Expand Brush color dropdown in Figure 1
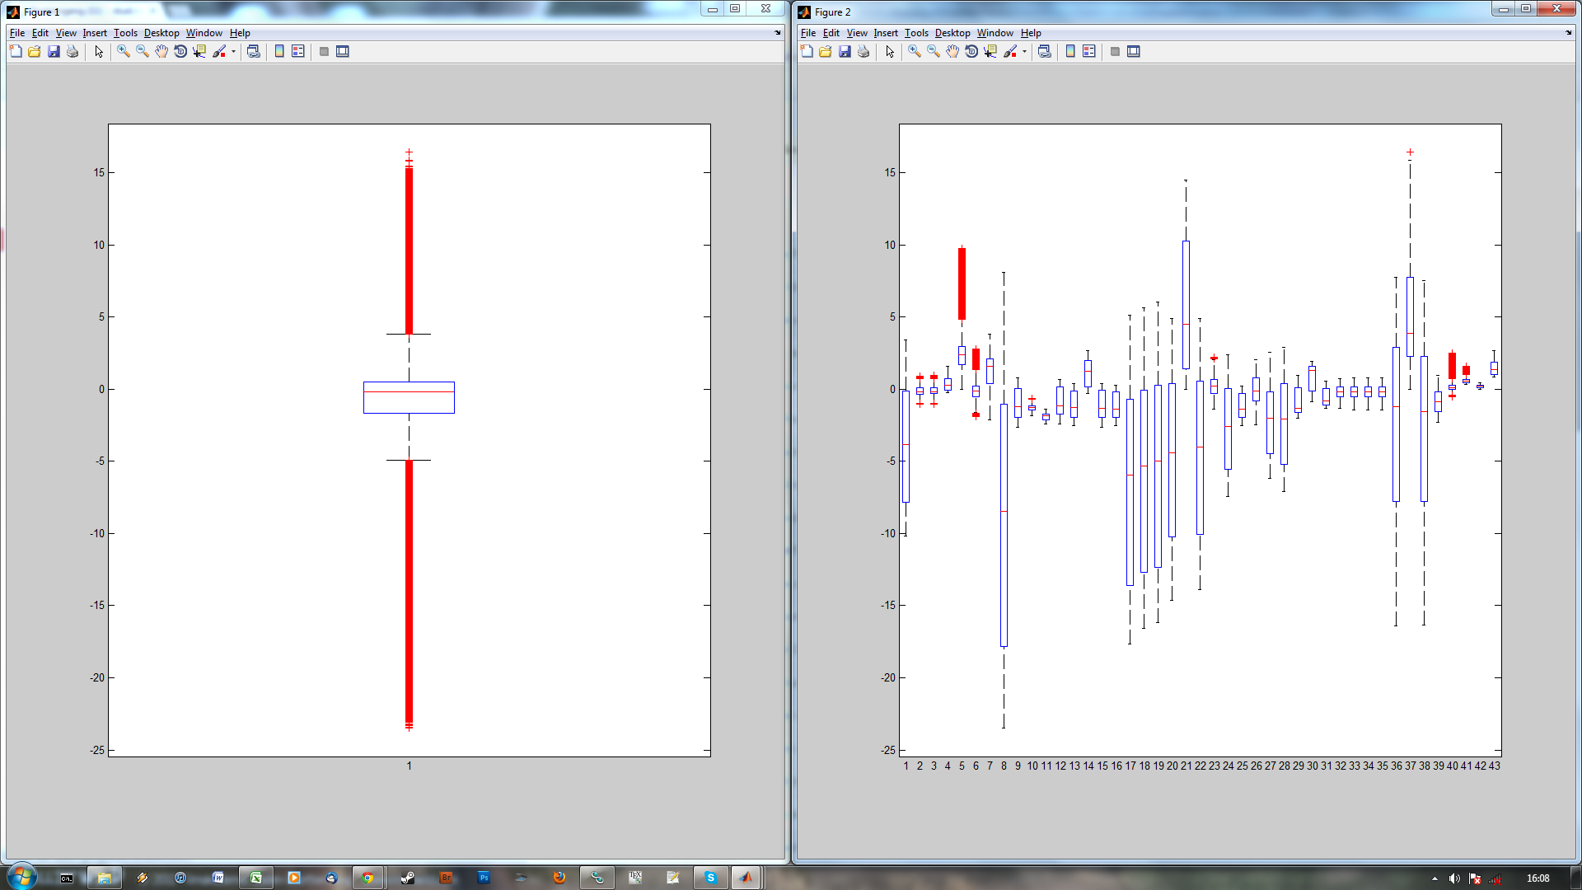This screenshot has height=890, width=1582. pos(234,51)
